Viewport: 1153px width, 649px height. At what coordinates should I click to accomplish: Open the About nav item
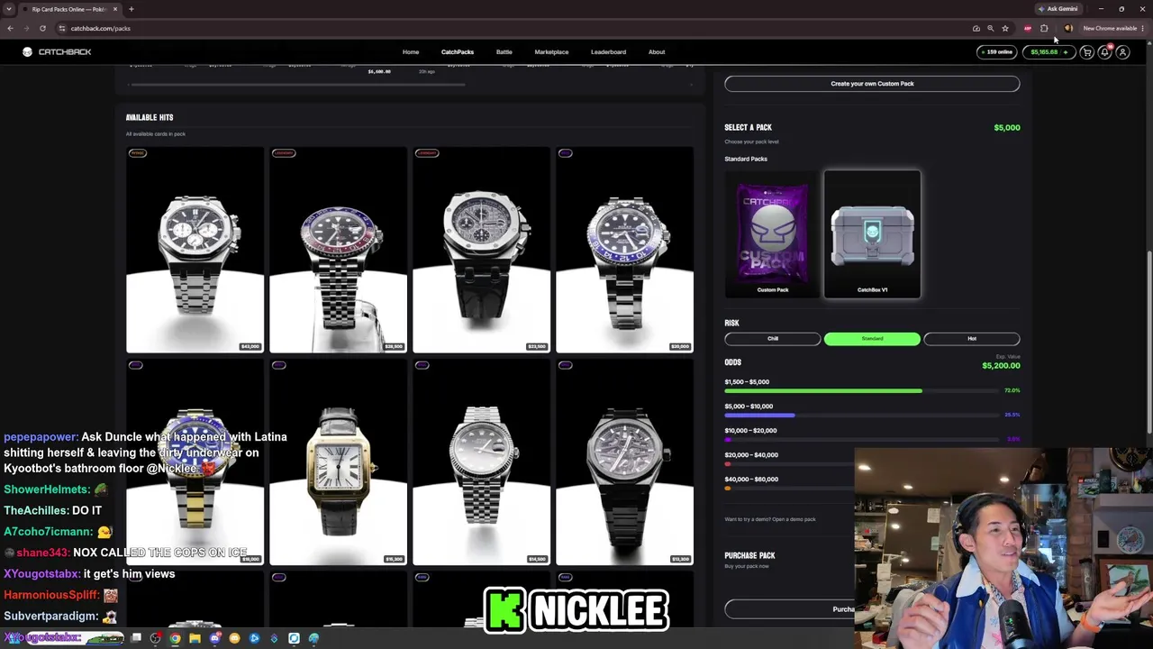pos(657,52)
